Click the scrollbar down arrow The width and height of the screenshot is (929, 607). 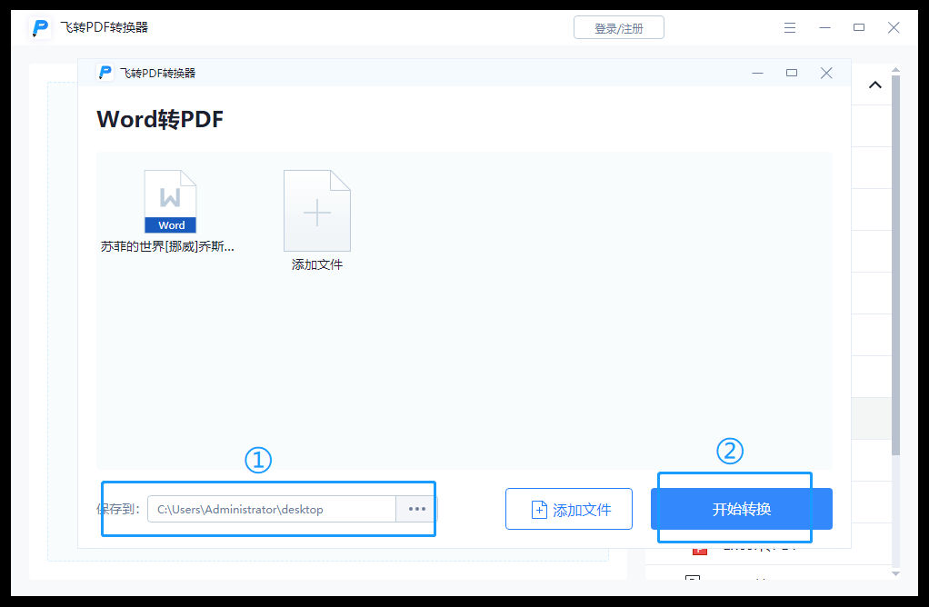pyautogui.click(x=896, y=573)
